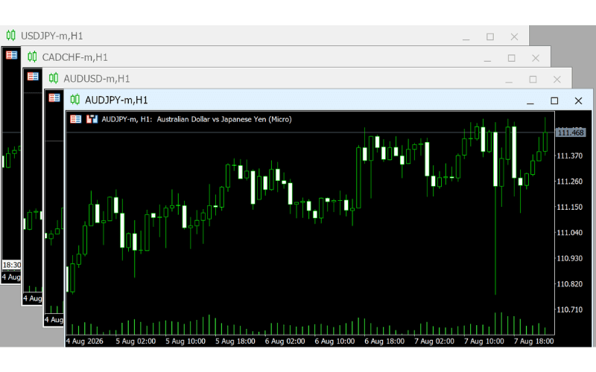Close the AUDUSD-m,H1 window
596x372 pixels.
pyautogui.click(x=557, y=80)
